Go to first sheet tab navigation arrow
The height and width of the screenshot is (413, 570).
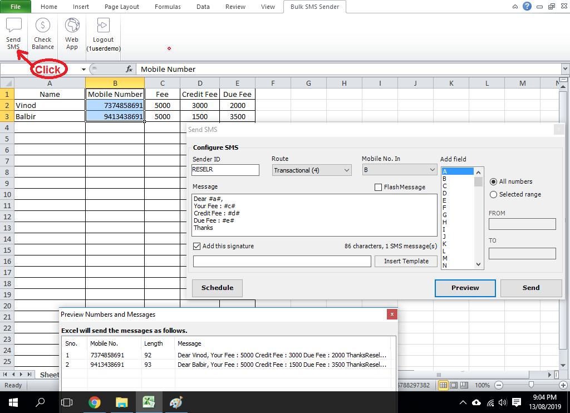[5, 375]
